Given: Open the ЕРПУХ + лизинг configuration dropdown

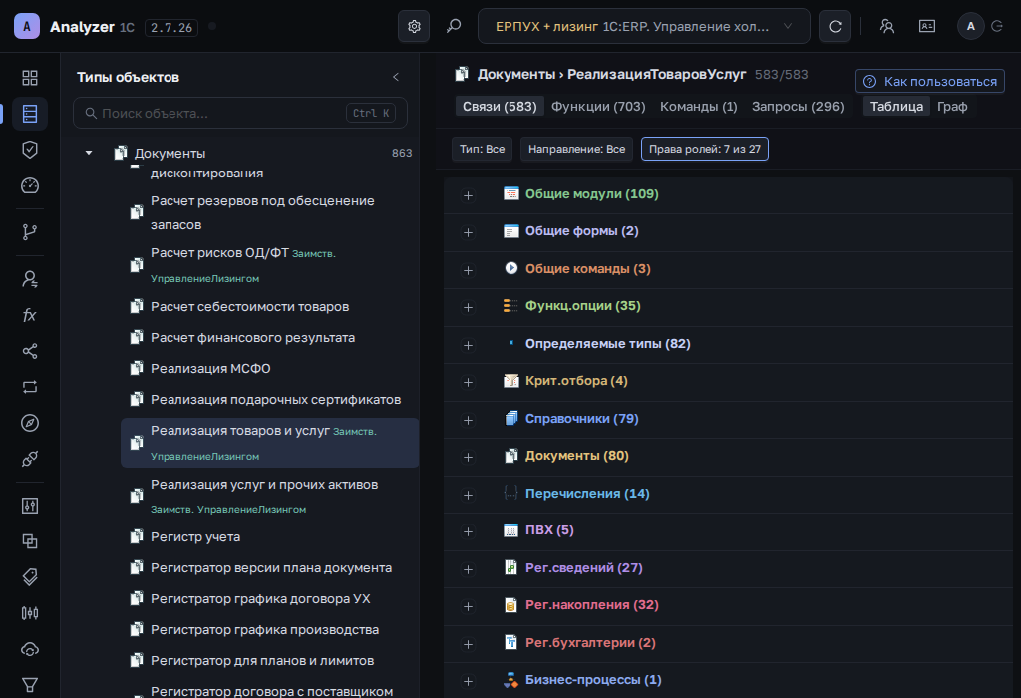Looking at the screenshot, I should [643, 27].
